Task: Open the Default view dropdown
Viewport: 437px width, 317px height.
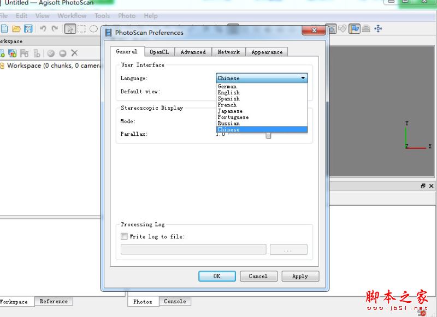Action: (261, 91)
